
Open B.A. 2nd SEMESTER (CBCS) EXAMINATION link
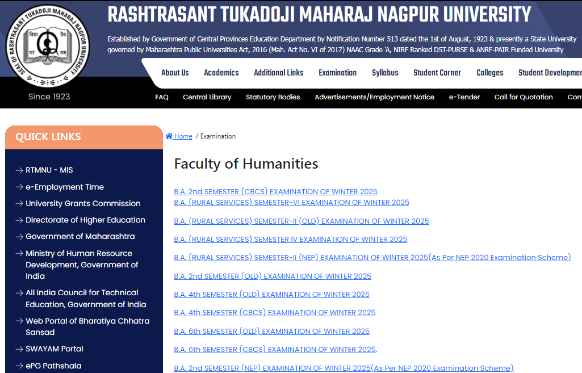coord(275,191)
